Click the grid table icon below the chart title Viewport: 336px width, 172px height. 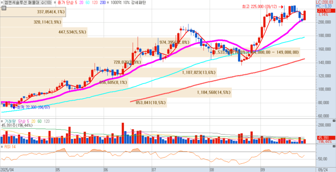click(3, 8)
